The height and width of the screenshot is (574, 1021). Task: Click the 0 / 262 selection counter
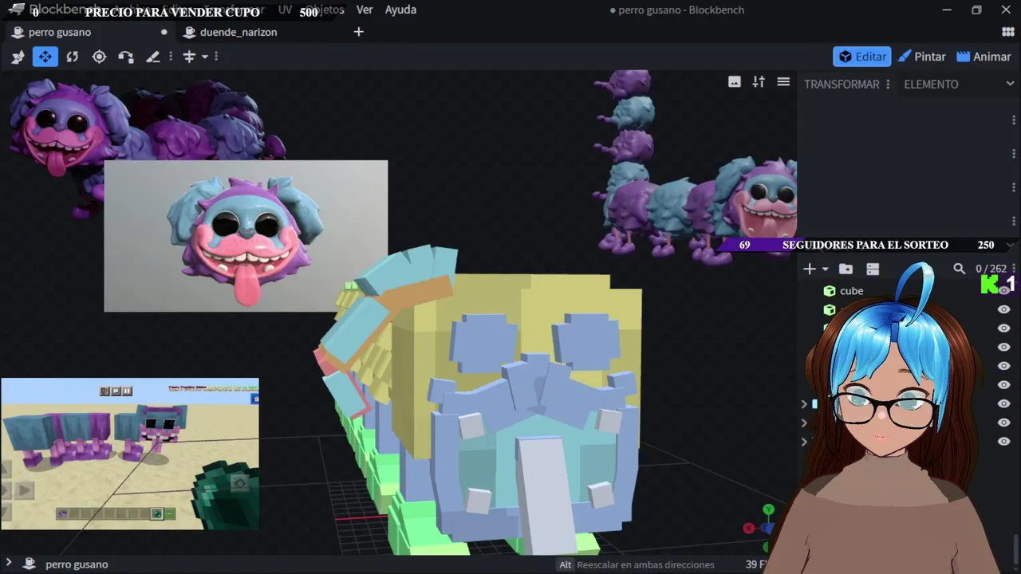[991, 269]
